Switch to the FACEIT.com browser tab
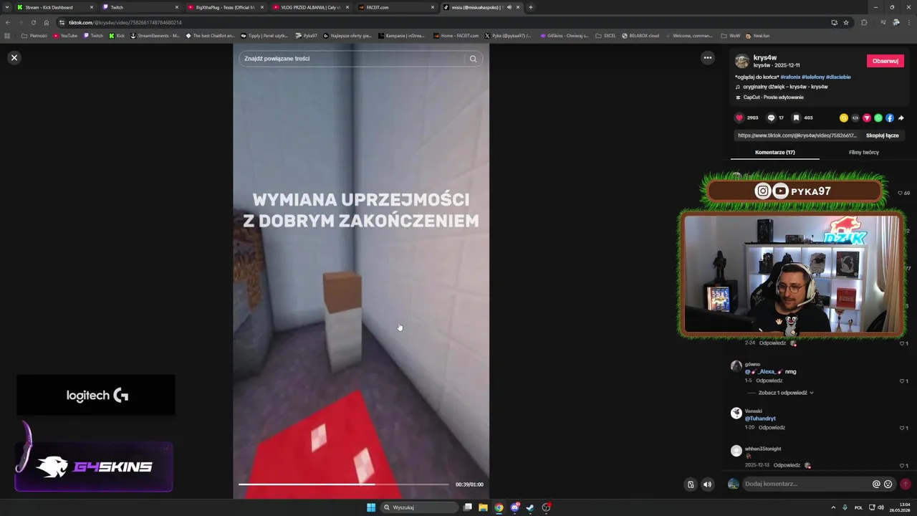Viewport: 917px width, 516px height. [395, 7]
